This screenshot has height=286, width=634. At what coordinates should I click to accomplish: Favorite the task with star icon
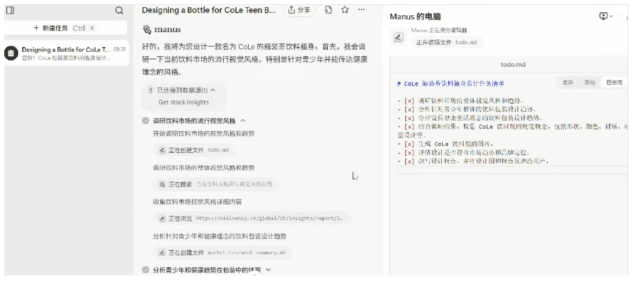pyautogui.click(x=344, y=10)
